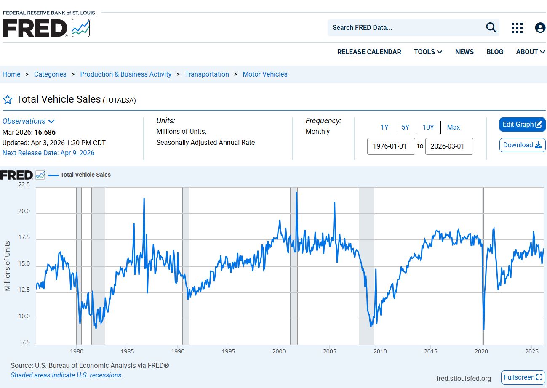
Task: Open the Blog page
Action: point(495,52)
